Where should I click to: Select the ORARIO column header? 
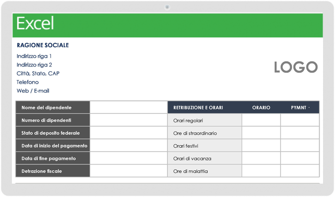[x=261, y=108]
